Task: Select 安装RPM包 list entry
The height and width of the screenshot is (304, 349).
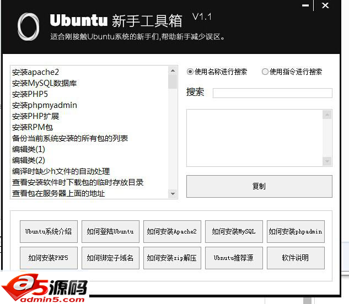Action: point(89,127)
